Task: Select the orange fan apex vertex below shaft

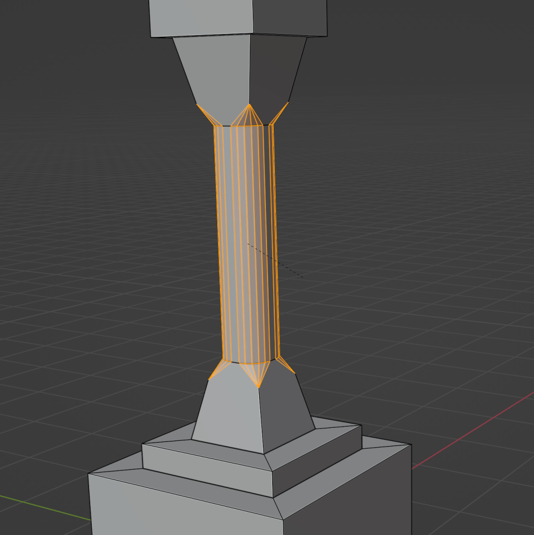Action: 258,386
